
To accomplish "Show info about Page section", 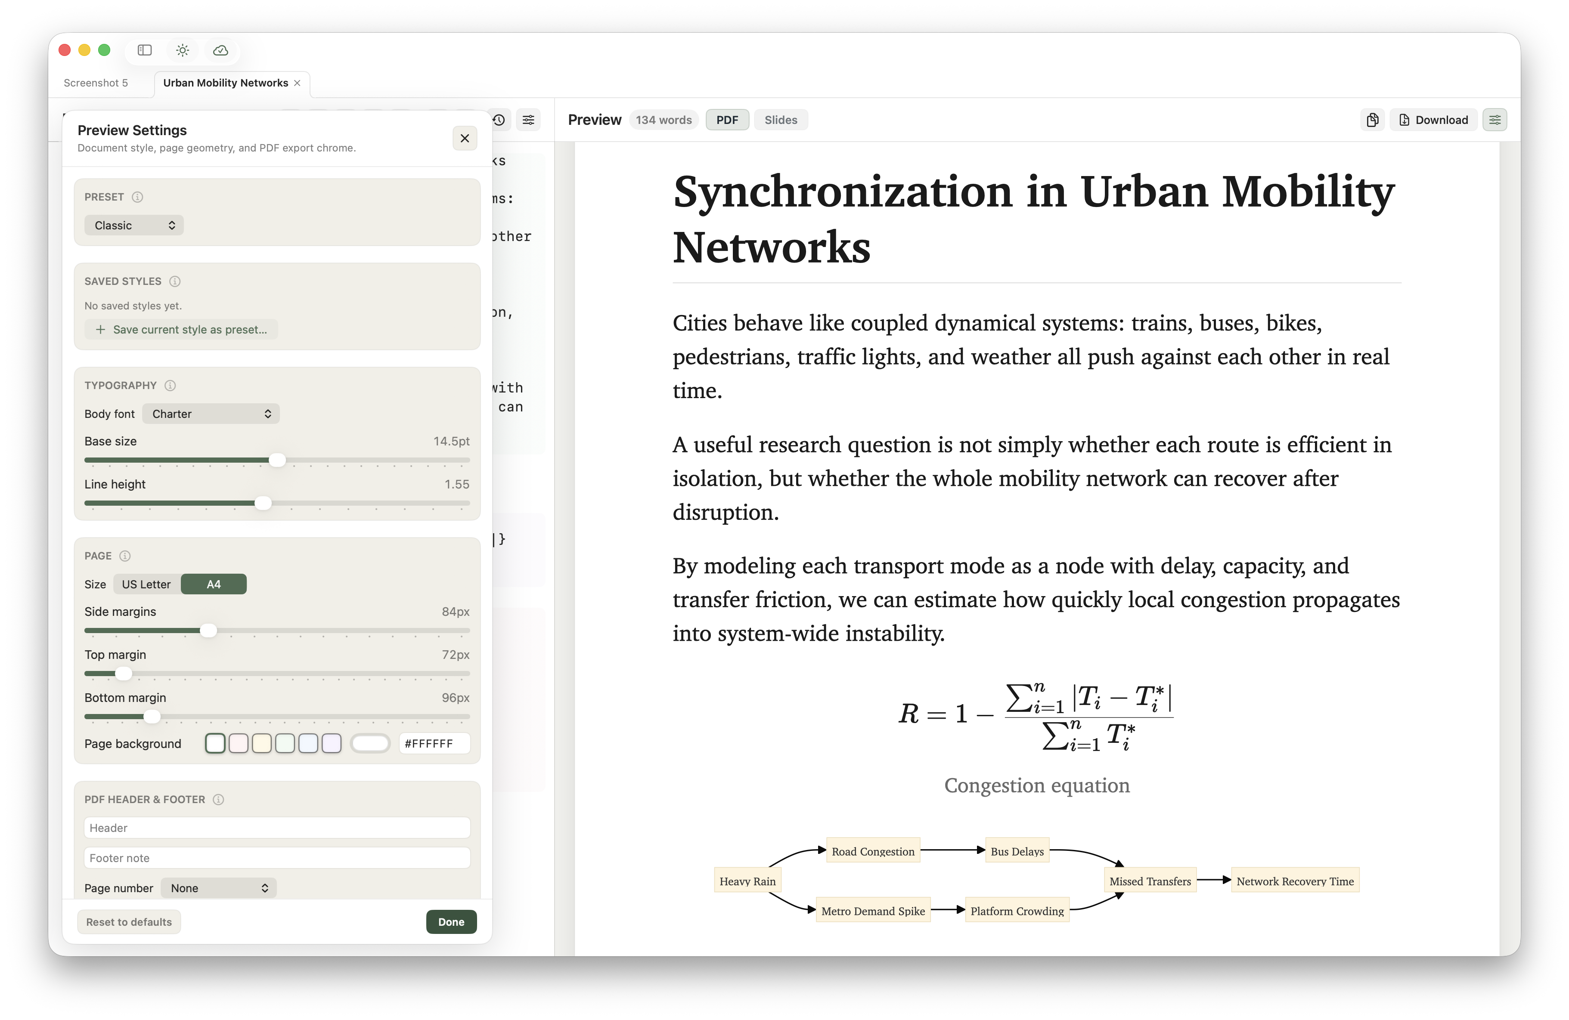I will (125, 556).
